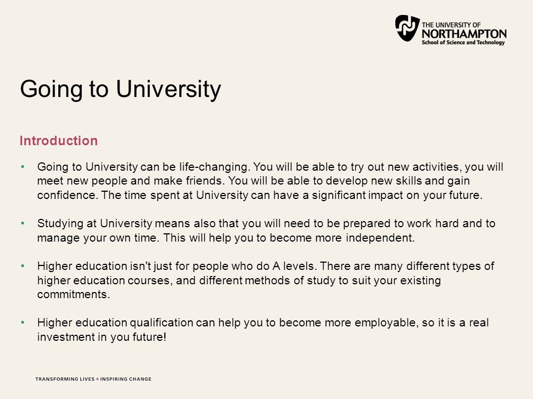533x399 pixels.
Task: Click 'THE UNIVERSITY OF' text in logo
Action: point(451,25)
